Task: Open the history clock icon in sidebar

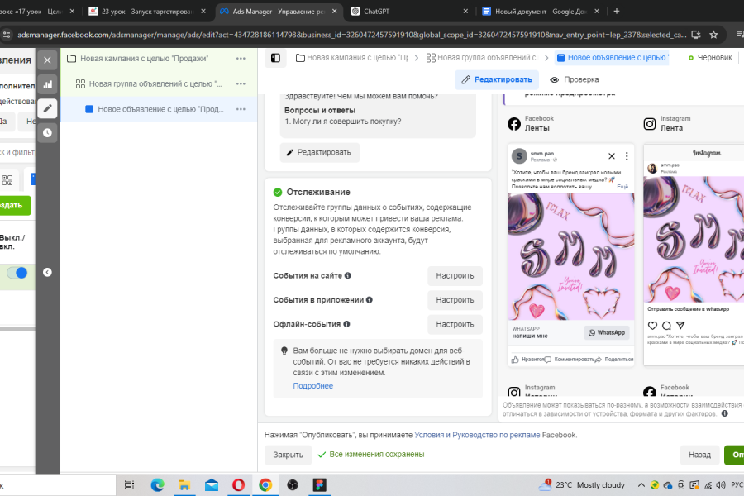Action: point(47,133)
